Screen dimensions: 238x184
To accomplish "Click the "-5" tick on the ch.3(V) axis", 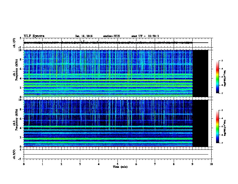I will click(x=20, y=159).
